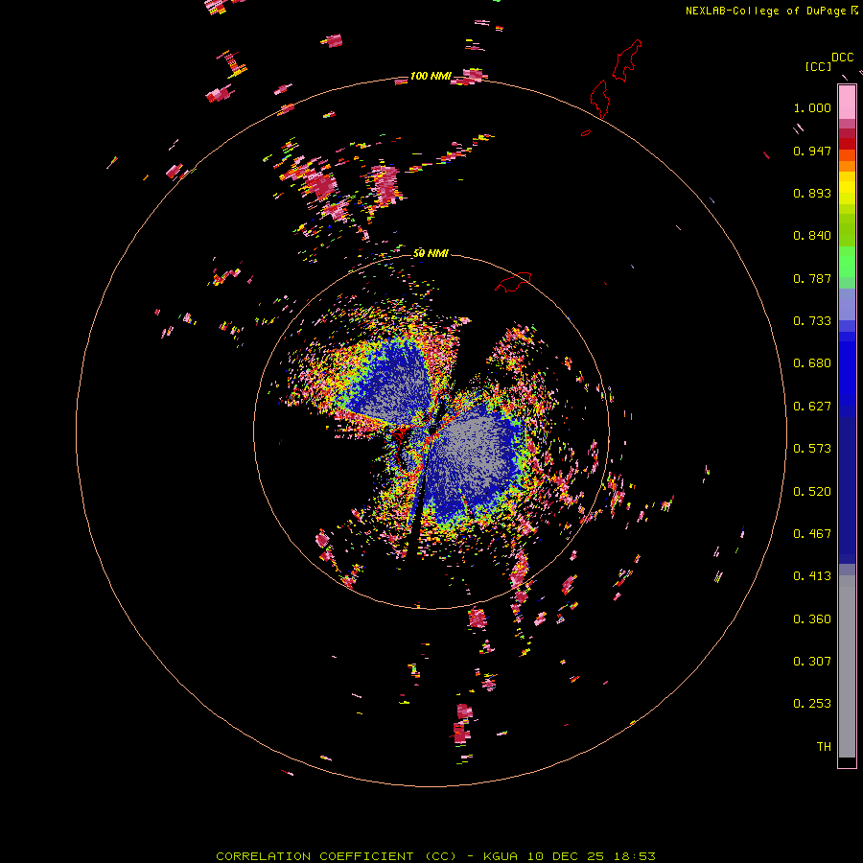
Task: Select the 0.253 value on the color scale
Action: pos(812,704)
